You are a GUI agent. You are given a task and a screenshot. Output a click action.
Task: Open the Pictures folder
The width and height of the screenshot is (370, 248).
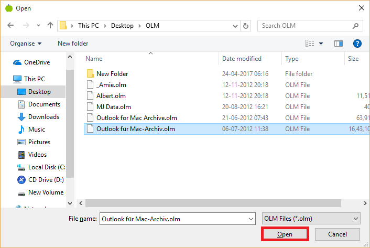(x=34, y=142)
